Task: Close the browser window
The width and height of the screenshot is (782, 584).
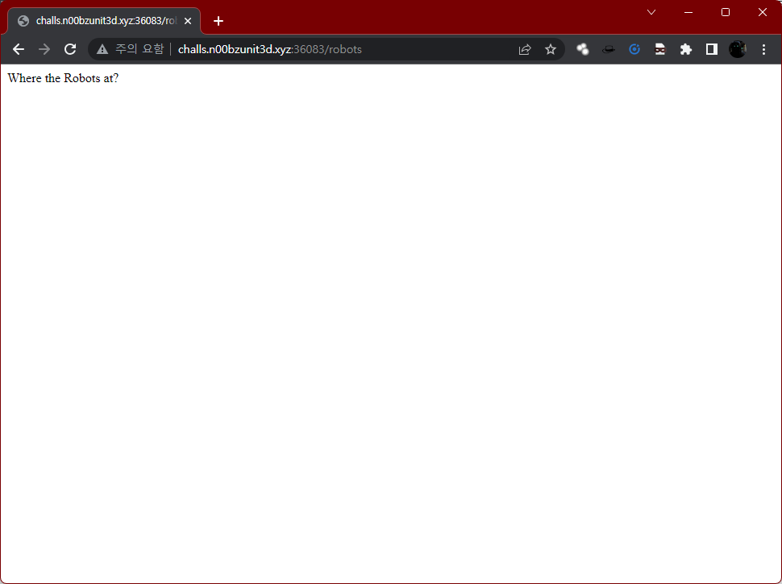Action: point(763,12)
